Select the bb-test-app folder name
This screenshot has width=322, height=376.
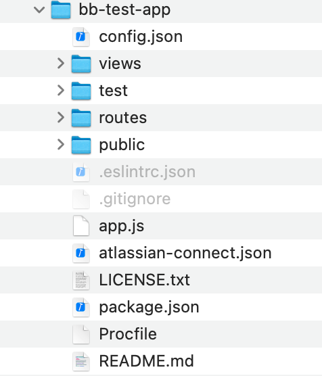click(x=124, y=10)
